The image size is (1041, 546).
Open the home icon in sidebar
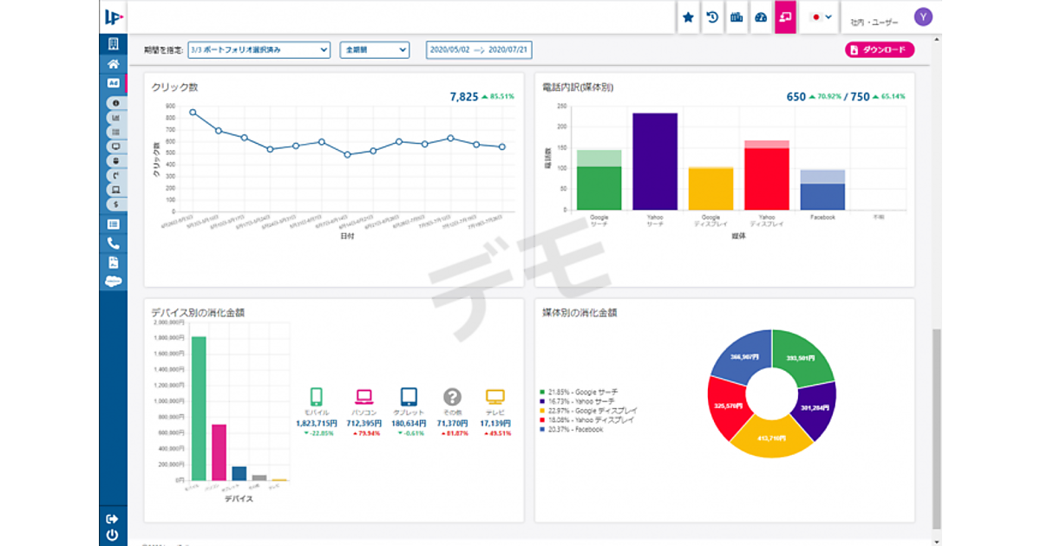point(113,63)
